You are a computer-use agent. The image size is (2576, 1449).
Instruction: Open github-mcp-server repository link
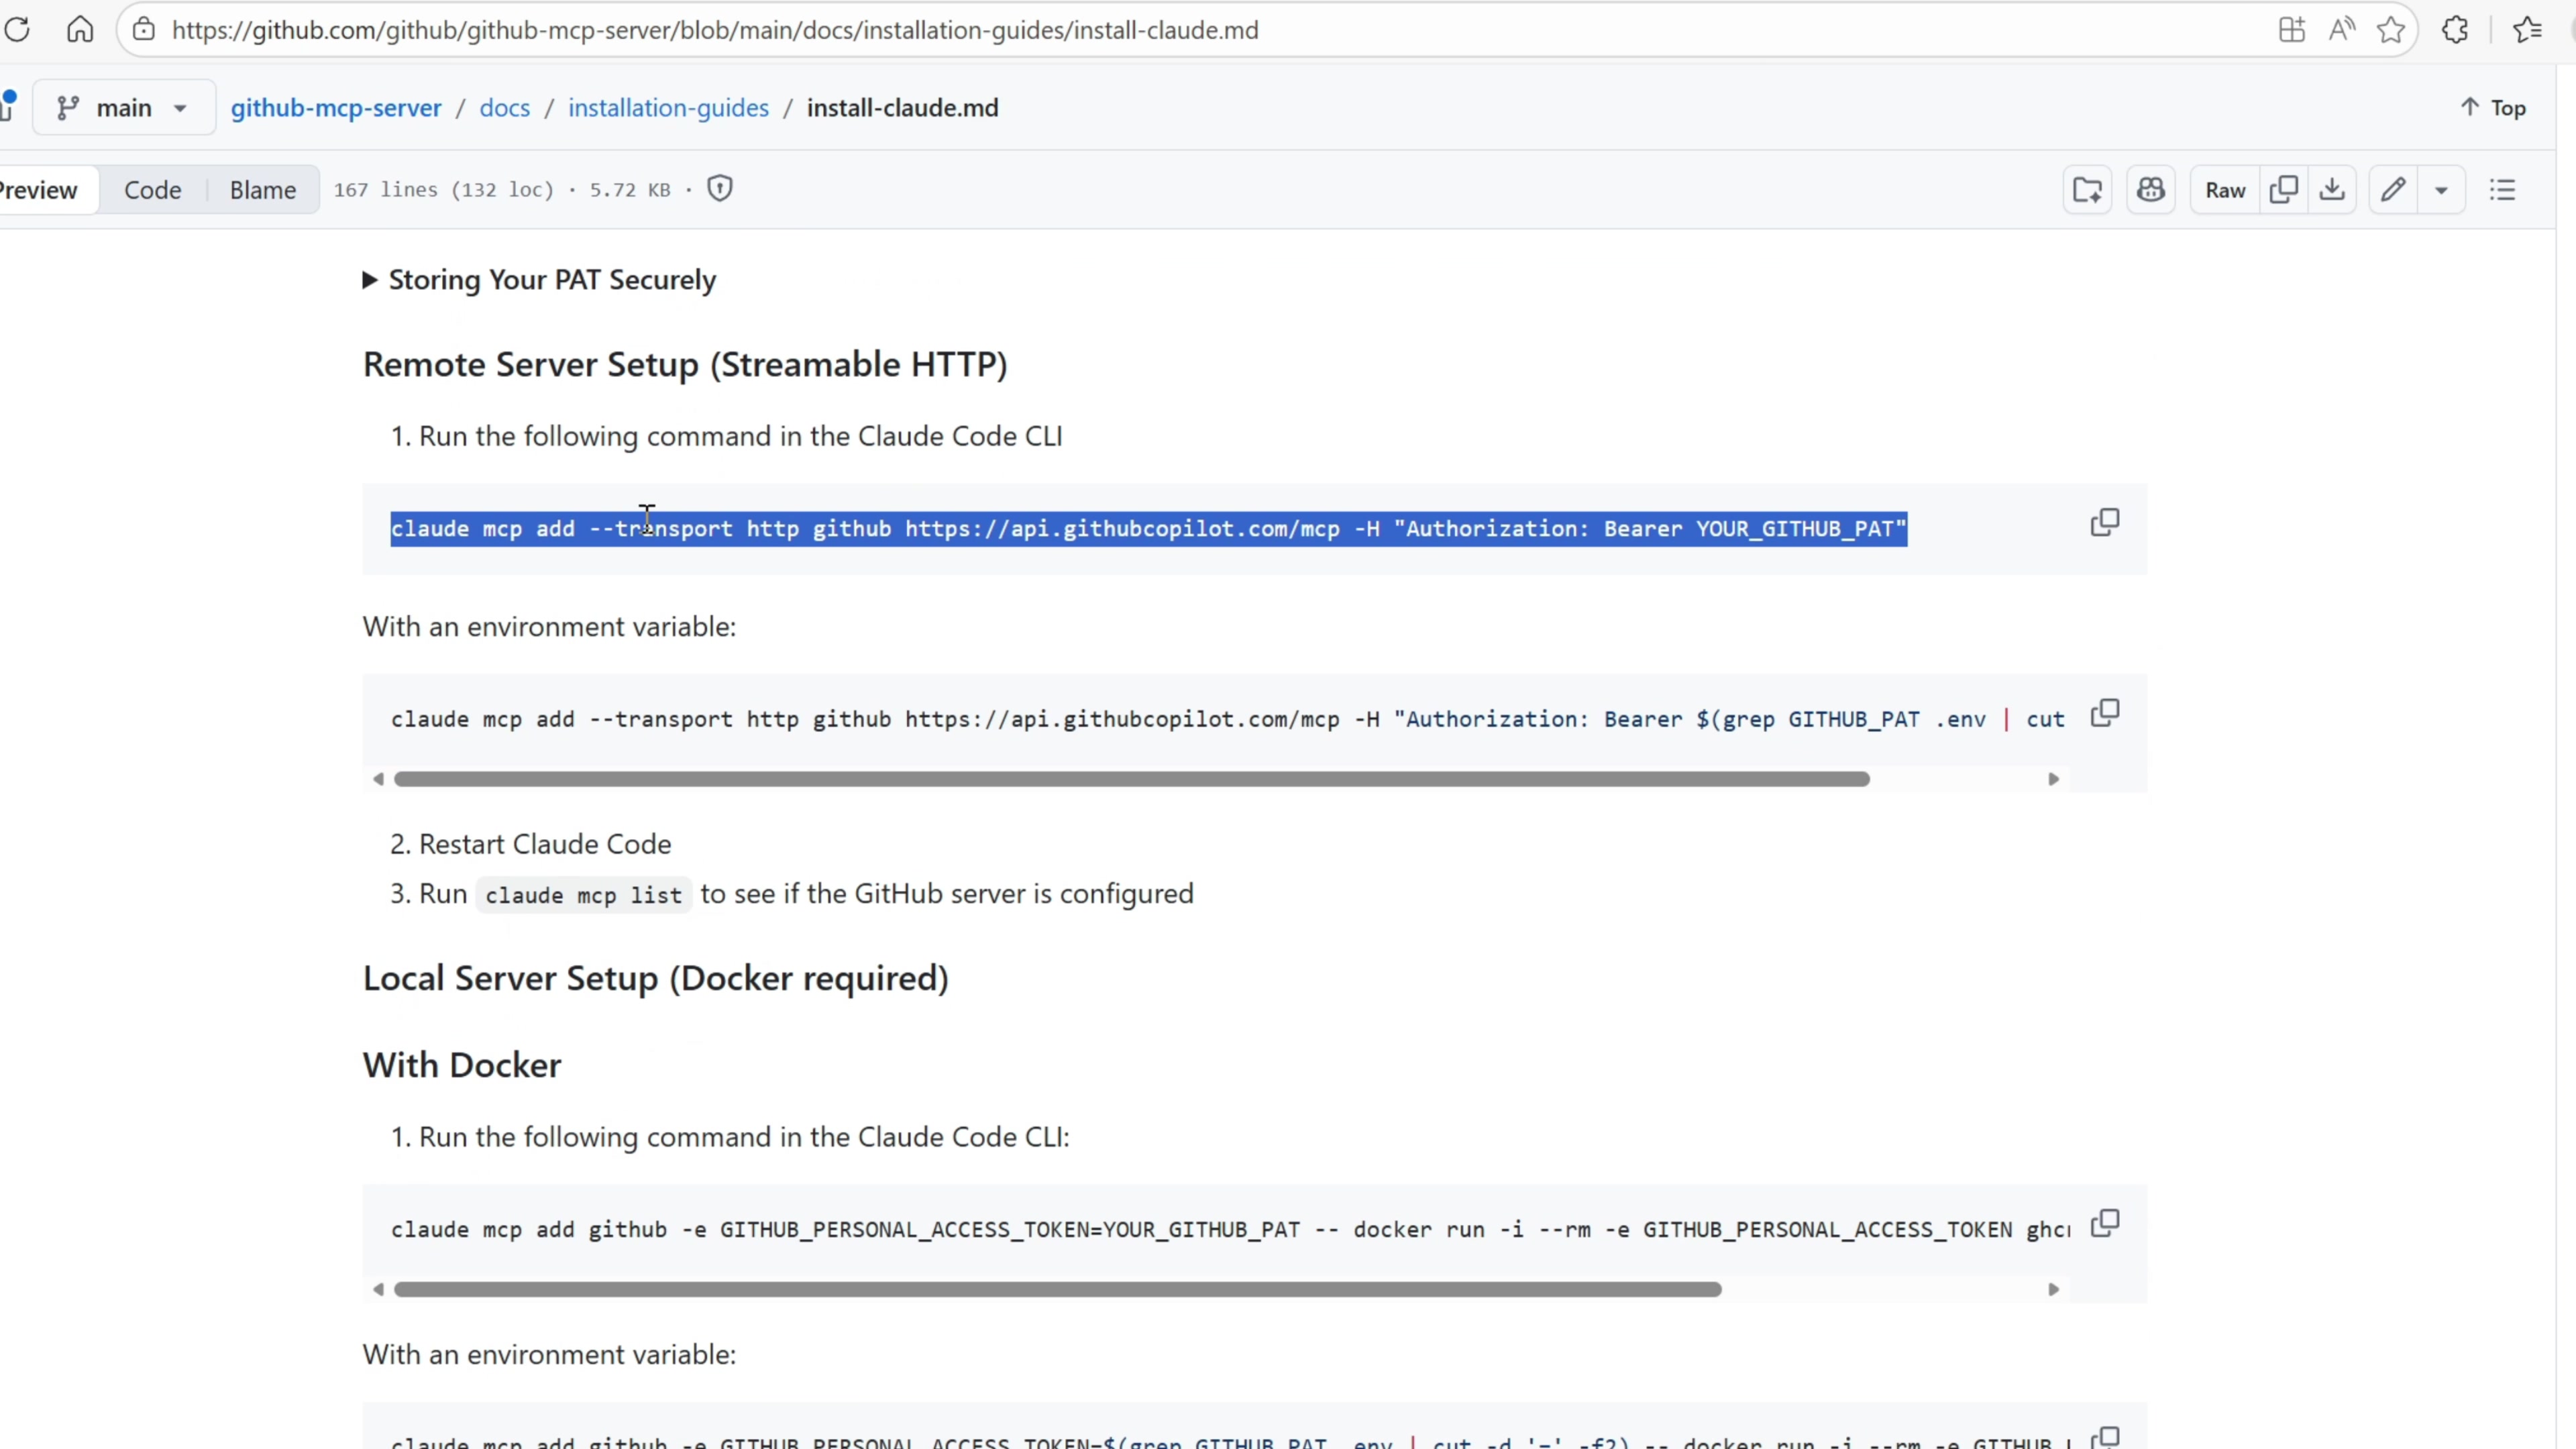[336, 108]
